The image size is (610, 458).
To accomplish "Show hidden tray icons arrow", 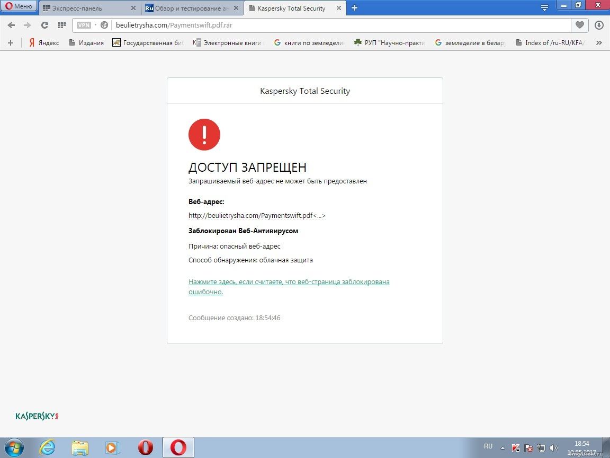I will [503, 448].
